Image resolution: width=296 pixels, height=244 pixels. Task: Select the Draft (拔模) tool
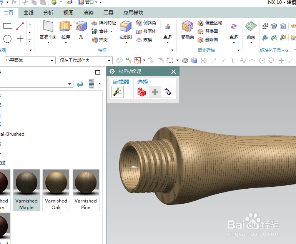tap(144, 40)
